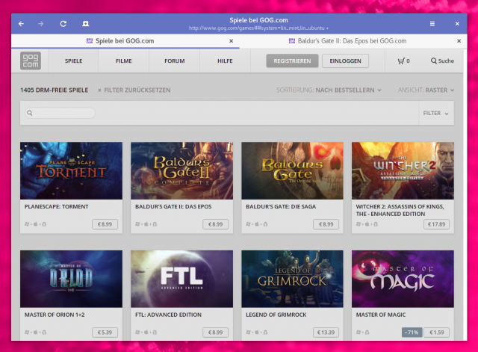The image size is (478, 352).
Task: Click platform icons under FTL: Advanced Edition
Action: coord(146,332)
